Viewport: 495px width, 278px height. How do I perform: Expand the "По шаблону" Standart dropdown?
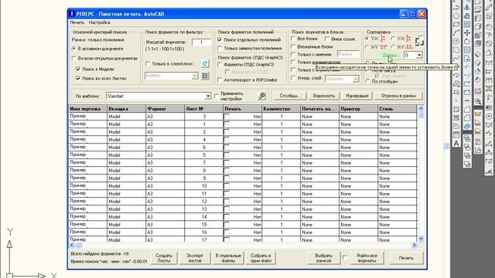208,96
